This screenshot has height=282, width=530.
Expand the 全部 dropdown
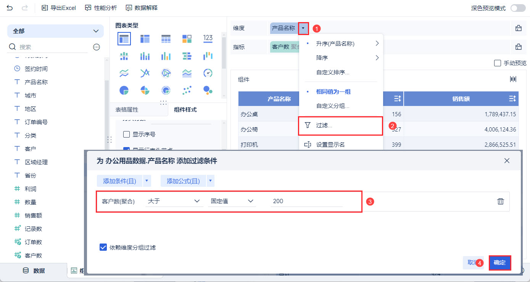(55, 31)
